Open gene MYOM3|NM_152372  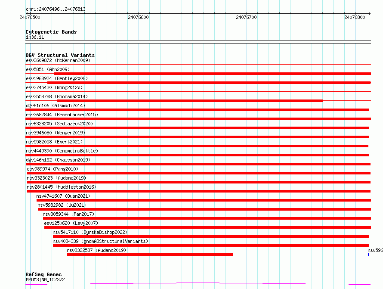[x=46, y=280]
